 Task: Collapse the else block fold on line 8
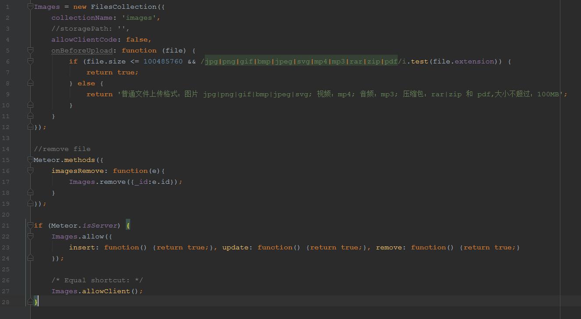pos(30,83)
